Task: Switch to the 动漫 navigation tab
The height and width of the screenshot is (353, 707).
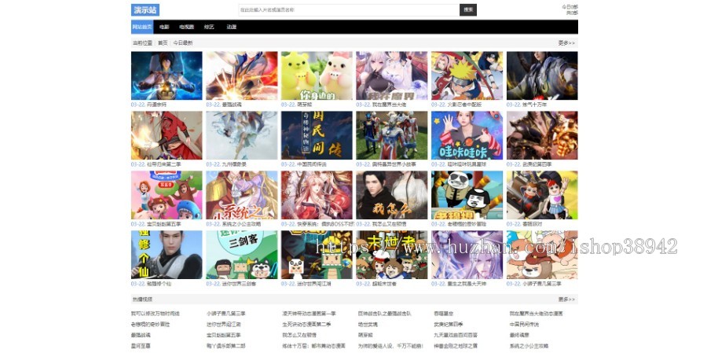Action: coord(232,27)
